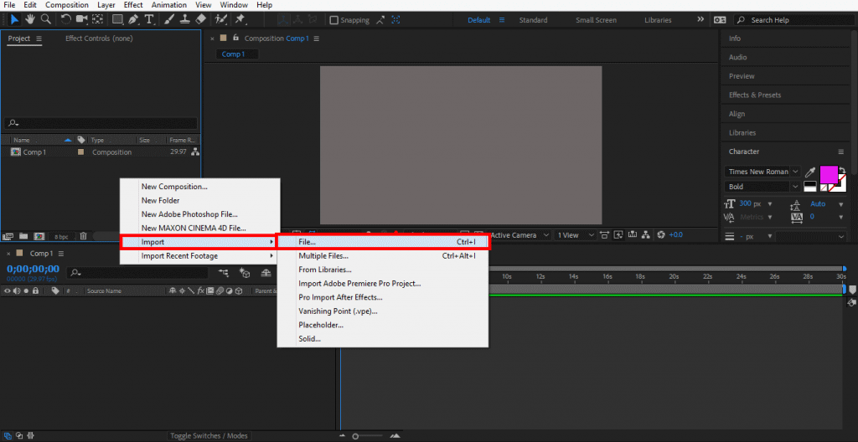Switch to the Small Screen workspace
Screen dimensions: 858x442
click(x=596, y=20)
